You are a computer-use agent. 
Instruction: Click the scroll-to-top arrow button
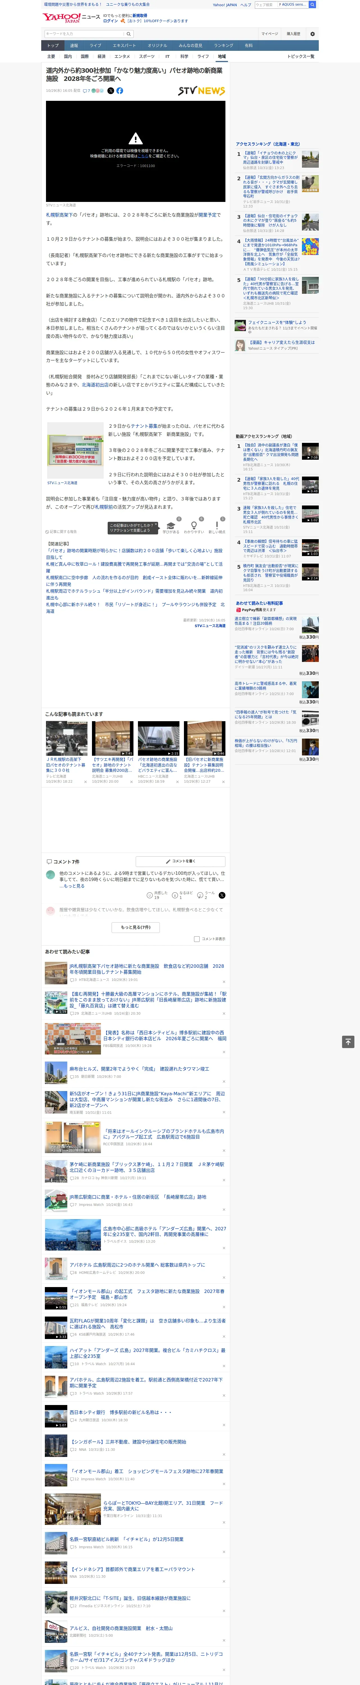(x=348, y=1042)
